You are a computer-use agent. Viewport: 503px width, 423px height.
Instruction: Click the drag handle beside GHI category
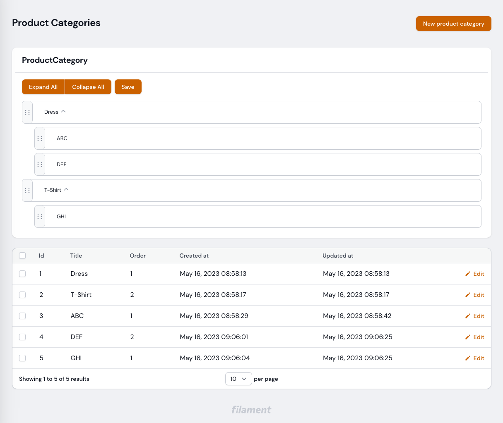click(40, 216)
